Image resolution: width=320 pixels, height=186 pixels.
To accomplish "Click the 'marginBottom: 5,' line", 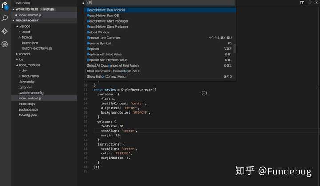I will click(x=116, y=158).
